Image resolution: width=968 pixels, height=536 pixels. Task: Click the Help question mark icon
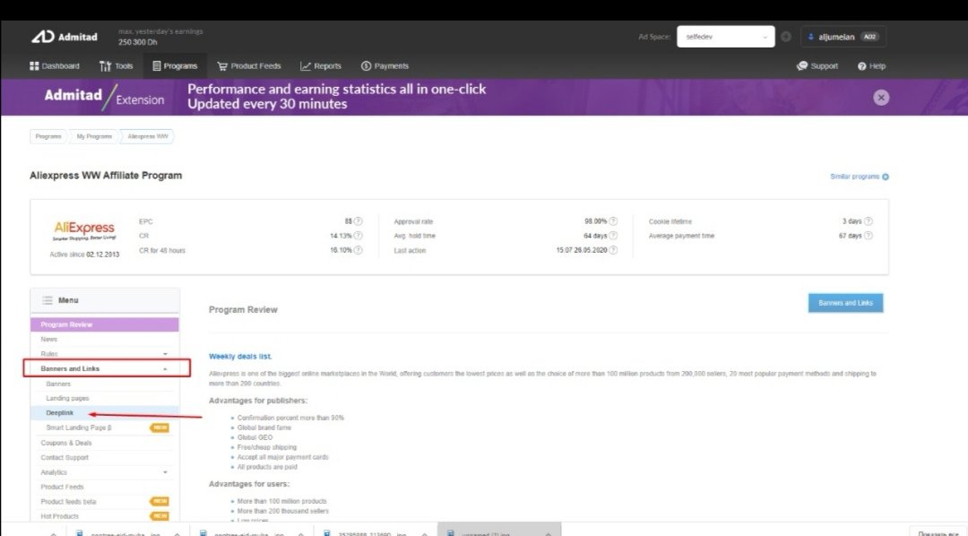pos(862,66)
